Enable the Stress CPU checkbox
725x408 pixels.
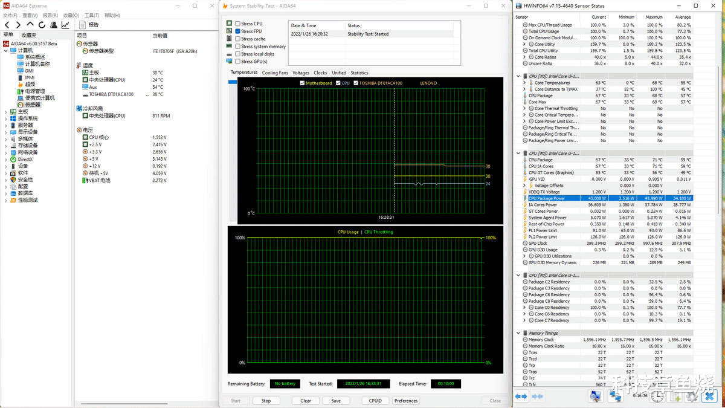(x=238, y=24)
